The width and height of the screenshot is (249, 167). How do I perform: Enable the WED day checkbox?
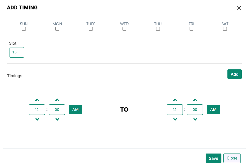pos(124,29)
